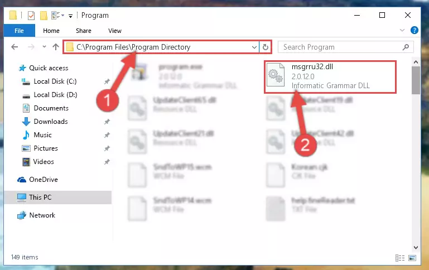Expand the address bar history dropdown

tap(254, 47)
